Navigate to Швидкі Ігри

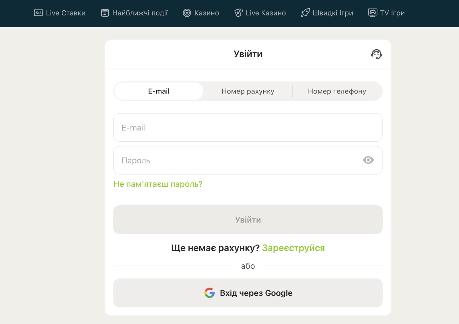coord(327,13)
